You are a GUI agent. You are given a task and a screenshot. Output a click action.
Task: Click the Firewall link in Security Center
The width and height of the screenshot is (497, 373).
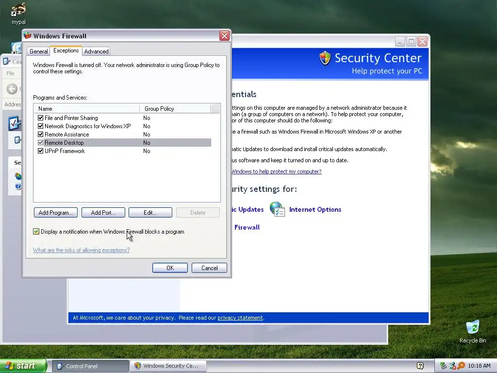(x=247, y=227)
